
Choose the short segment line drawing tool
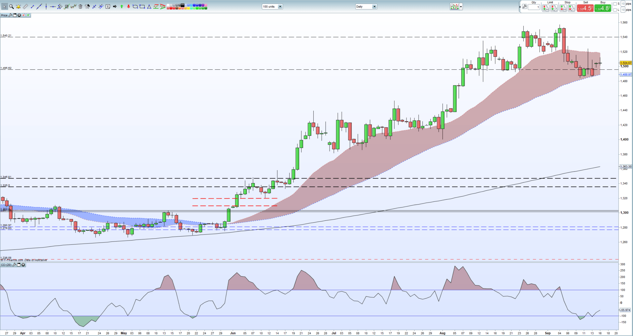pos(32,7)
